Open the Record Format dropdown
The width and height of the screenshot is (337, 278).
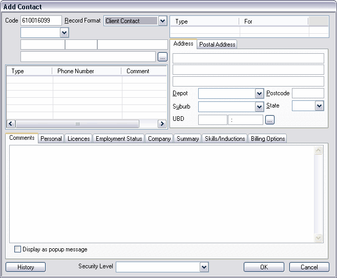coord(162,21)
